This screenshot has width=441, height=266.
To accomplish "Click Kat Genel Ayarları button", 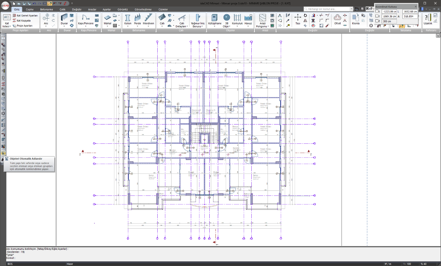I will tap(25, 15).
